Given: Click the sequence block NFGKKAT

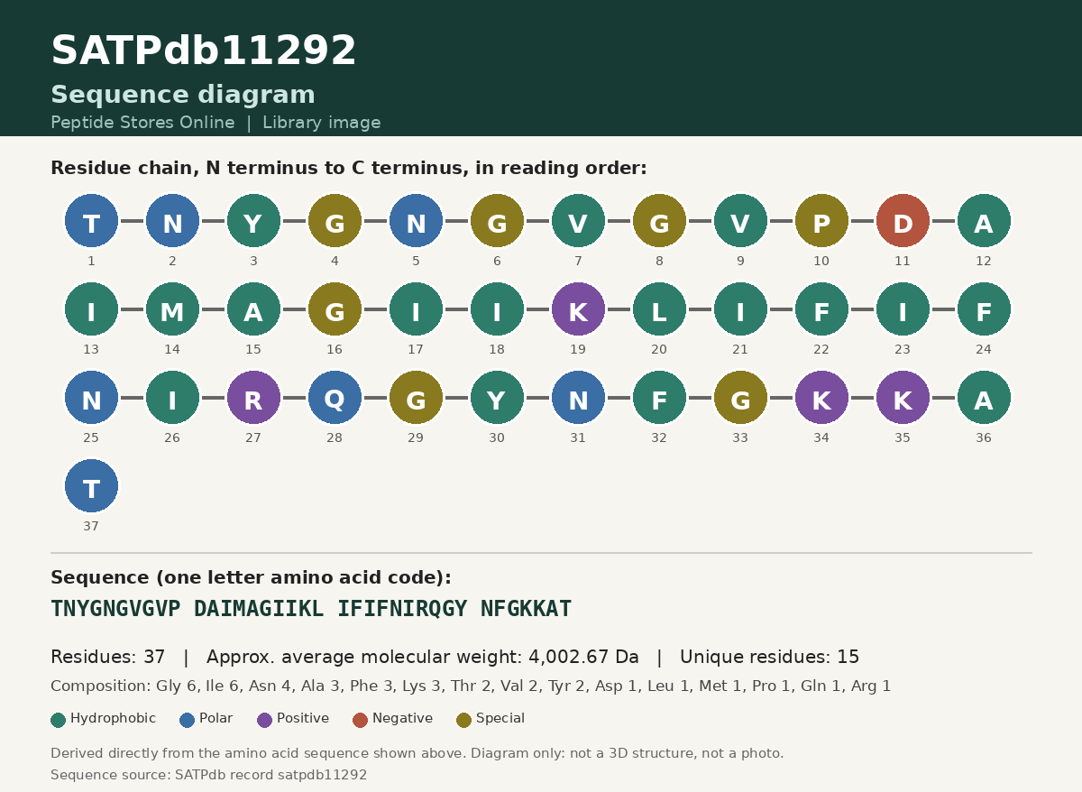Looking at the screenshot, I should (526, 609).
